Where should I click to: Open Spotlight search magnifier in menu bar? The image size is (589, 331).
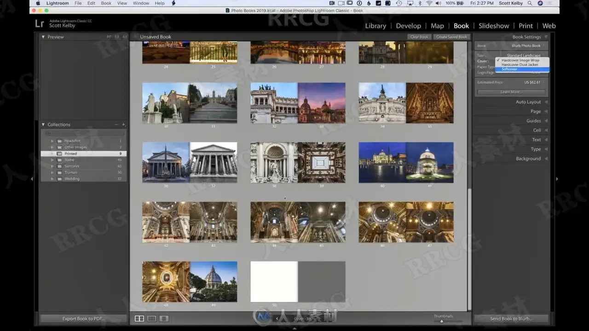pyautogui.click(x=530, y=3)
